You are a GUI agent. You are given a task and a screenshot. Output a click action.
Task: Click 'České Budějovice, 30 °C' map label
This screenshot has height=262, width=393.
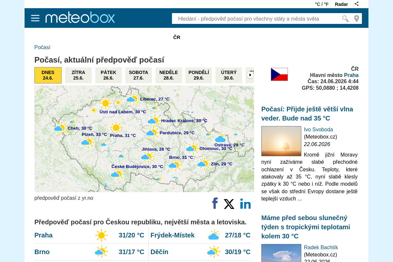(x=137, y=167)
